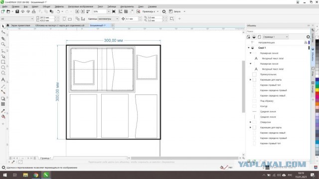Select the Parallel Dimension tool
This screenshot has width=319, height=179.
pyautogui.click(x=3, y=86)
